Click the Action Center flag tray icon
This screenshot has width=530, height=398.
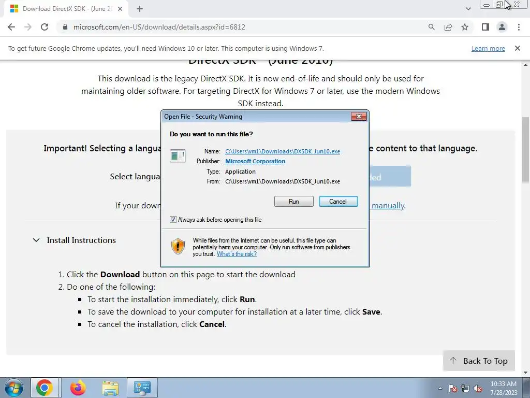coord(453,388)
